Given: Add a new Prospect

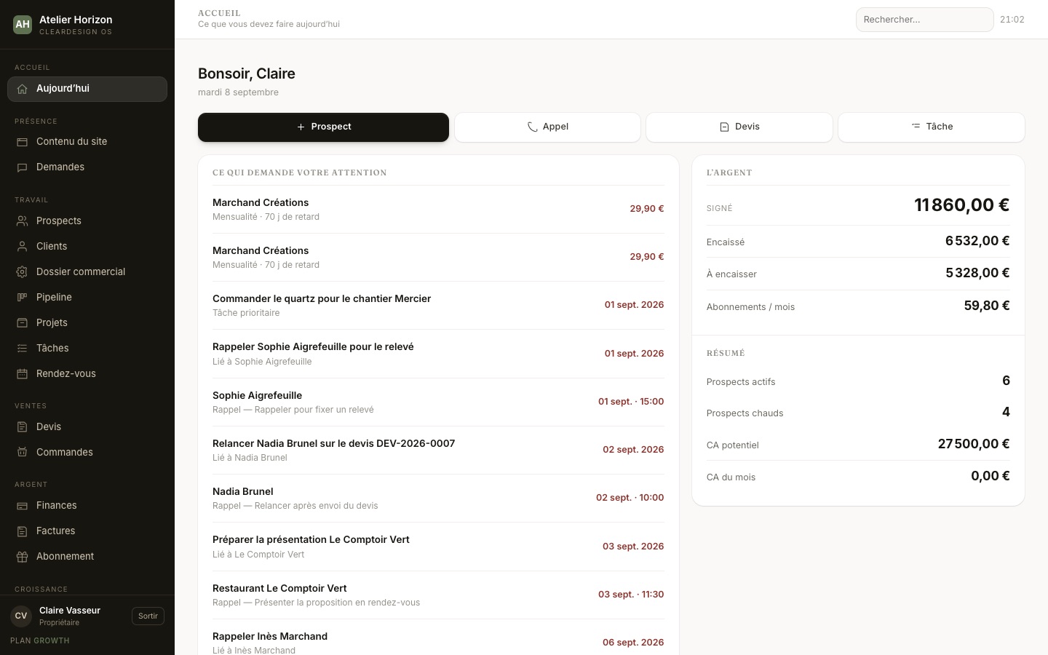Looking at the screenshot, I should tap(323, 127).
